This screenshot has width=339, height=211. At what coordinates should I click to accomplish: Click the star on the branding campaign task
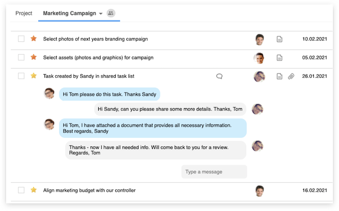pos(33,39)
